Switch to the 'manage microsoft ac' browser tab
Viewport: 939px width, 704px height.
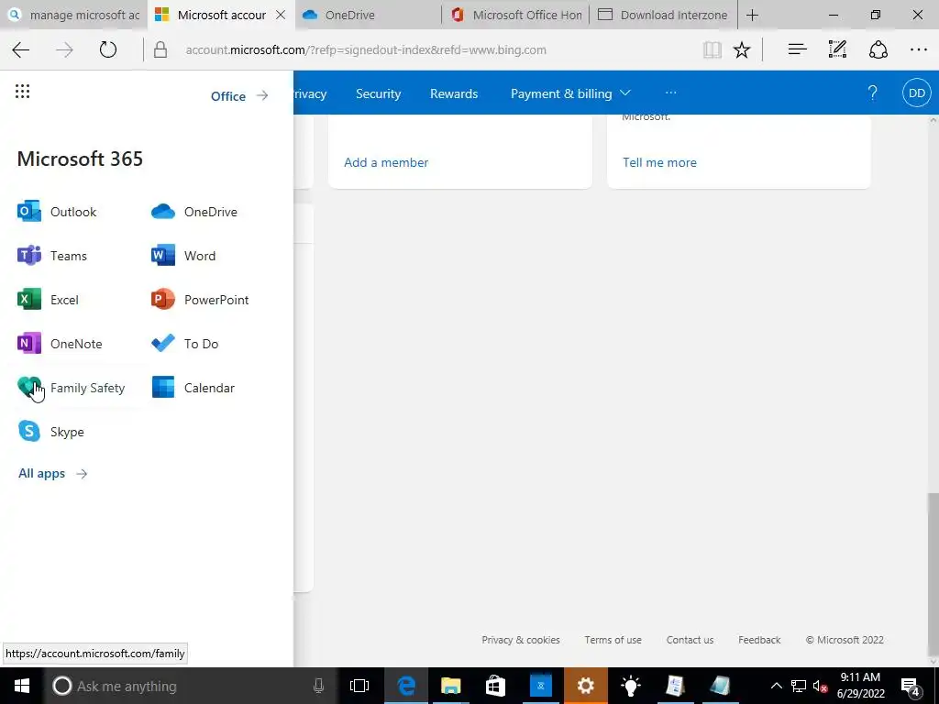click(x=74, y=15)
